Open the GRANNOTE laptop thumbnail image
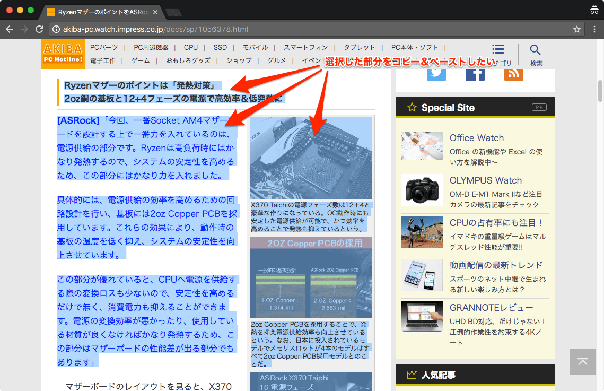Screen dimensions: 604x391 422,317
